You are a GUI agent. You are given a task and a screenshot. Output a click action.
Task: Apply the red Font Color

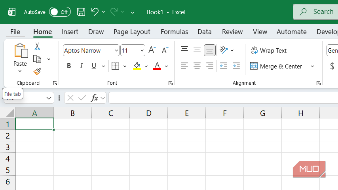click(157, 66)
